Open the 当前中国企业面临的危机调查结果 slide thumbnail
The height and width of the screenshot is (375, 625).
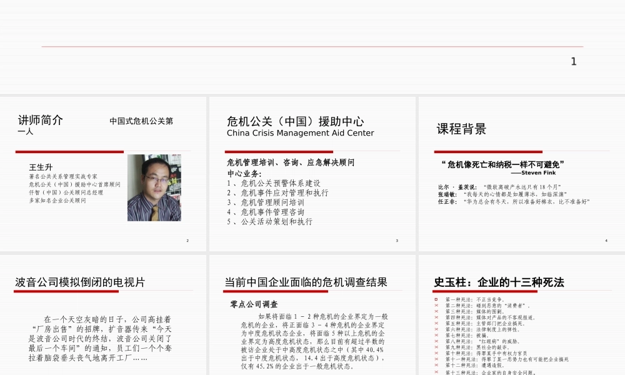pos(312,315)
